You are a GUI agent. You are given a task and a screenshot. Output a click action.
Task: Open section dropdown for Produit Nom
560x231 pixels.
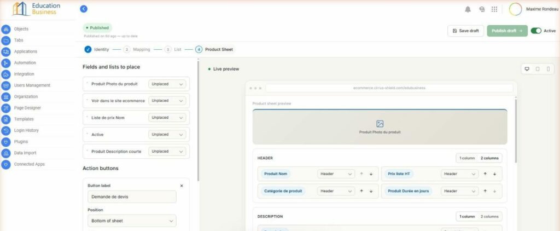pyautogui.click(x=336, y=174)
